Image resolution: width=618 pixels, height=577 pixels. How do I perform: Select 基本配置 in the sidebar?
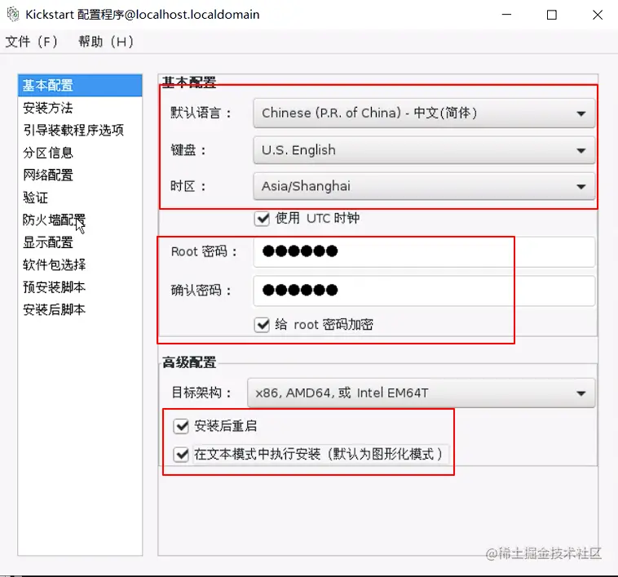80,85
